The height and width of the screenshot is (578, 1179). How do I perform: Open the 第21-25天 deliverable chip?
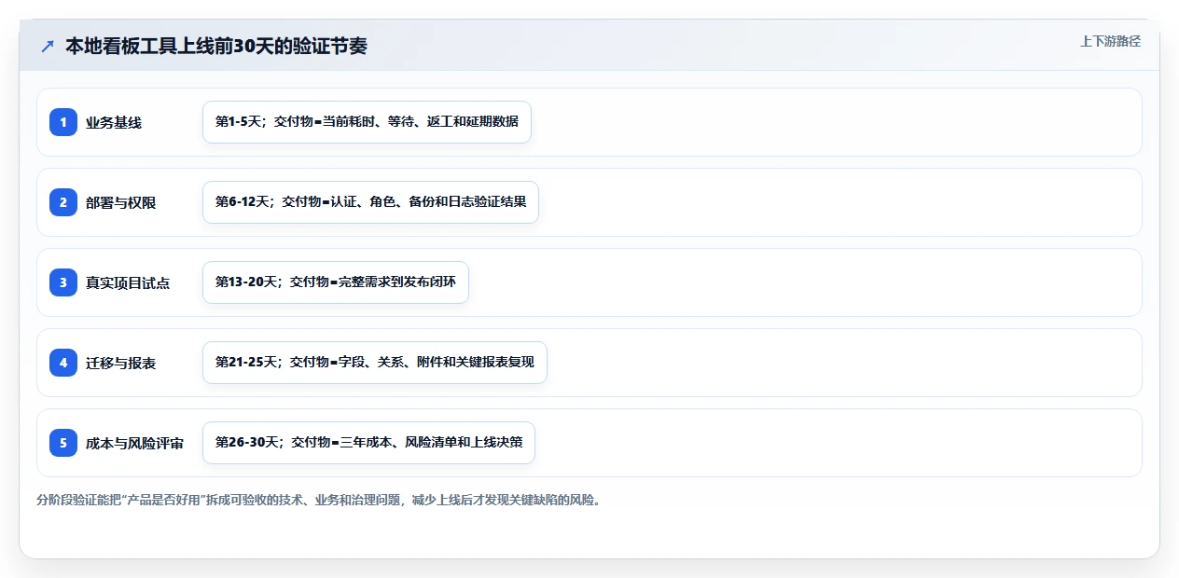[374, 363]
